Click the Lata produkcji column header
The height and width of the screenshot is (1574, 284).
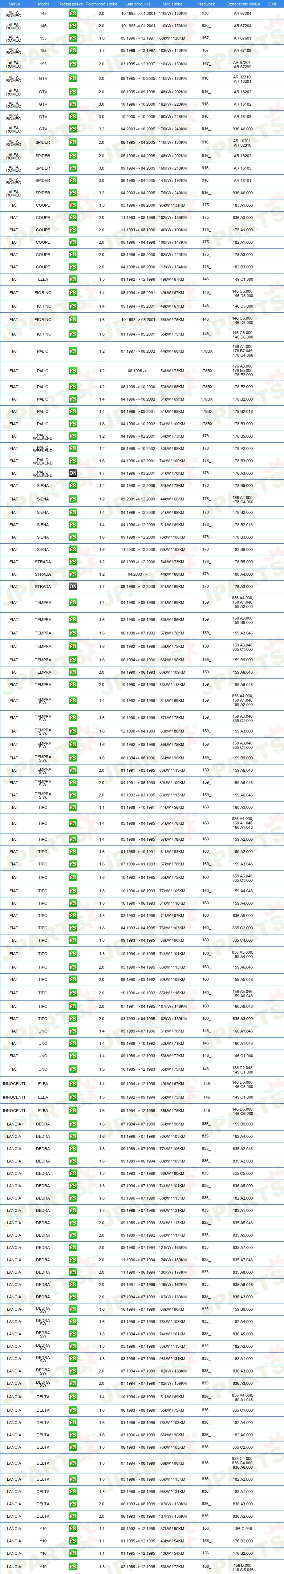(x=138, y=4)
